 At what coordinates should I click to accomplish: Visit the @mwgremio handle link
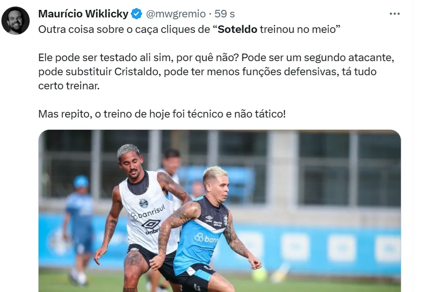(176, 14)
